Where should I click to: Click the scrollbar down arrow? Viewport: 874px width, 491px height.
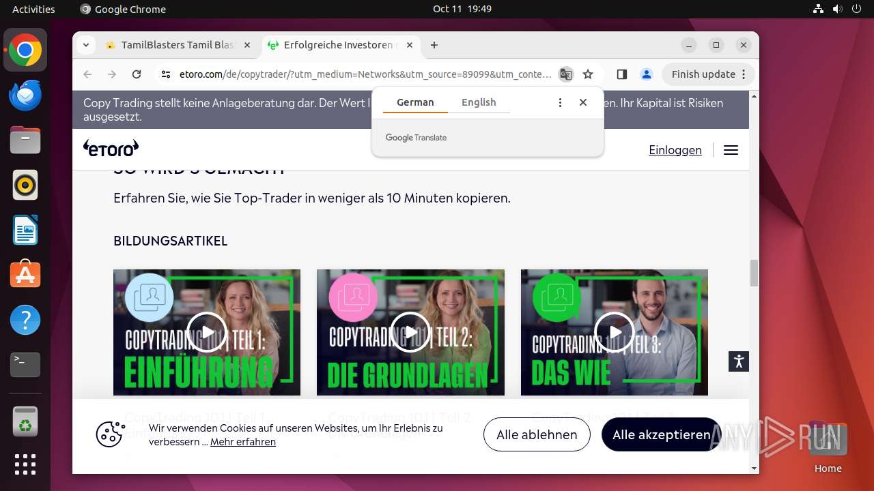click(x=754, y=468)
